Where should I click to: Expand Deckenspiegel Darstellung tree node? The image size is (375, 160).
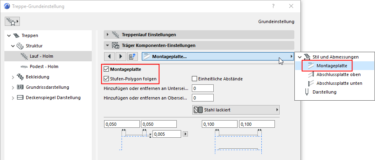tap(13, 98)
